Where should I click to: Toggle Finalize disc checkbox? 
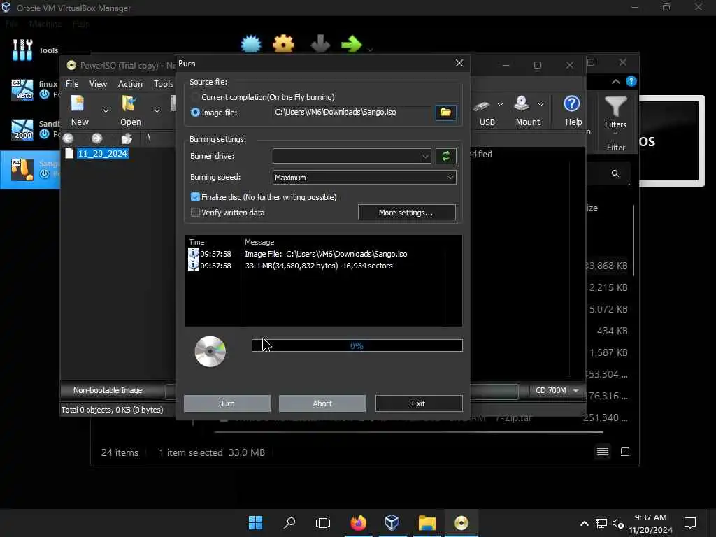click(196, 196)
